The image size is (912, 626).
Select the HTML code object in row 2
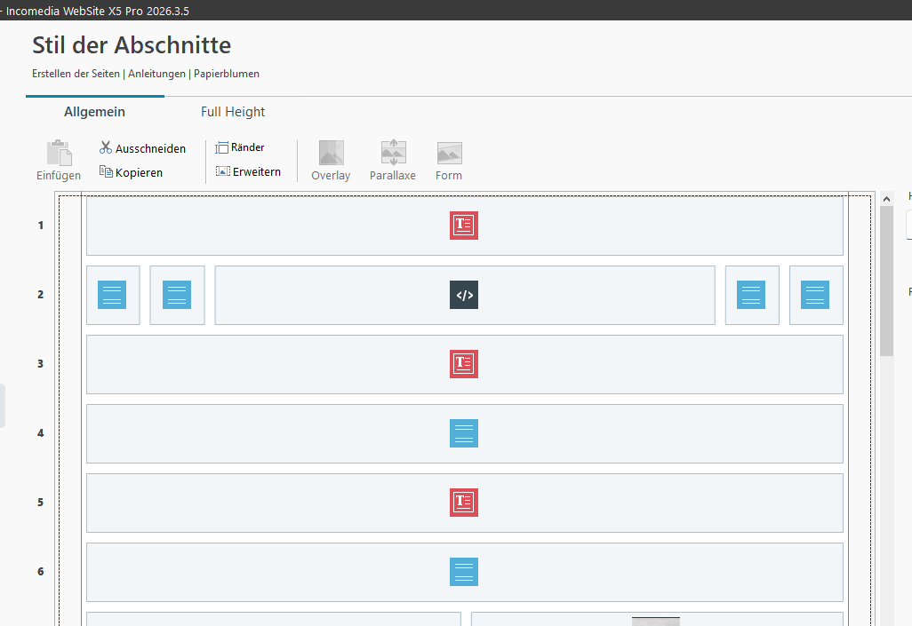click(x=464, y=295)
